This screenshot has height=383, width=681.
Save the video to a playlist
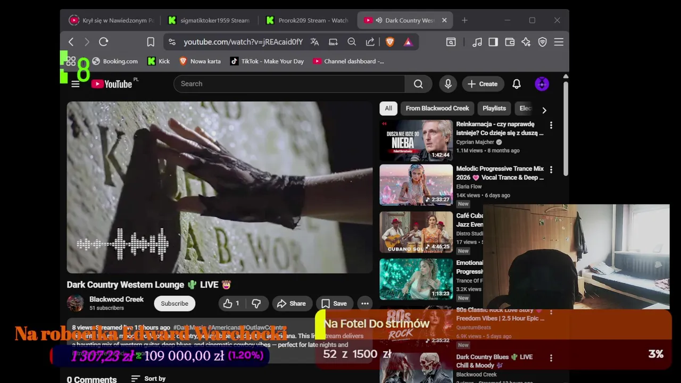pyautogui.click(x=334, y=303)
